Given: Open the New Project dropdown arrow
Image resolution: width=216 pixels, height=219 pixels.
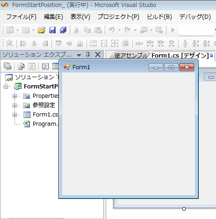Looking at the screenshot, I should coord(17,30).
